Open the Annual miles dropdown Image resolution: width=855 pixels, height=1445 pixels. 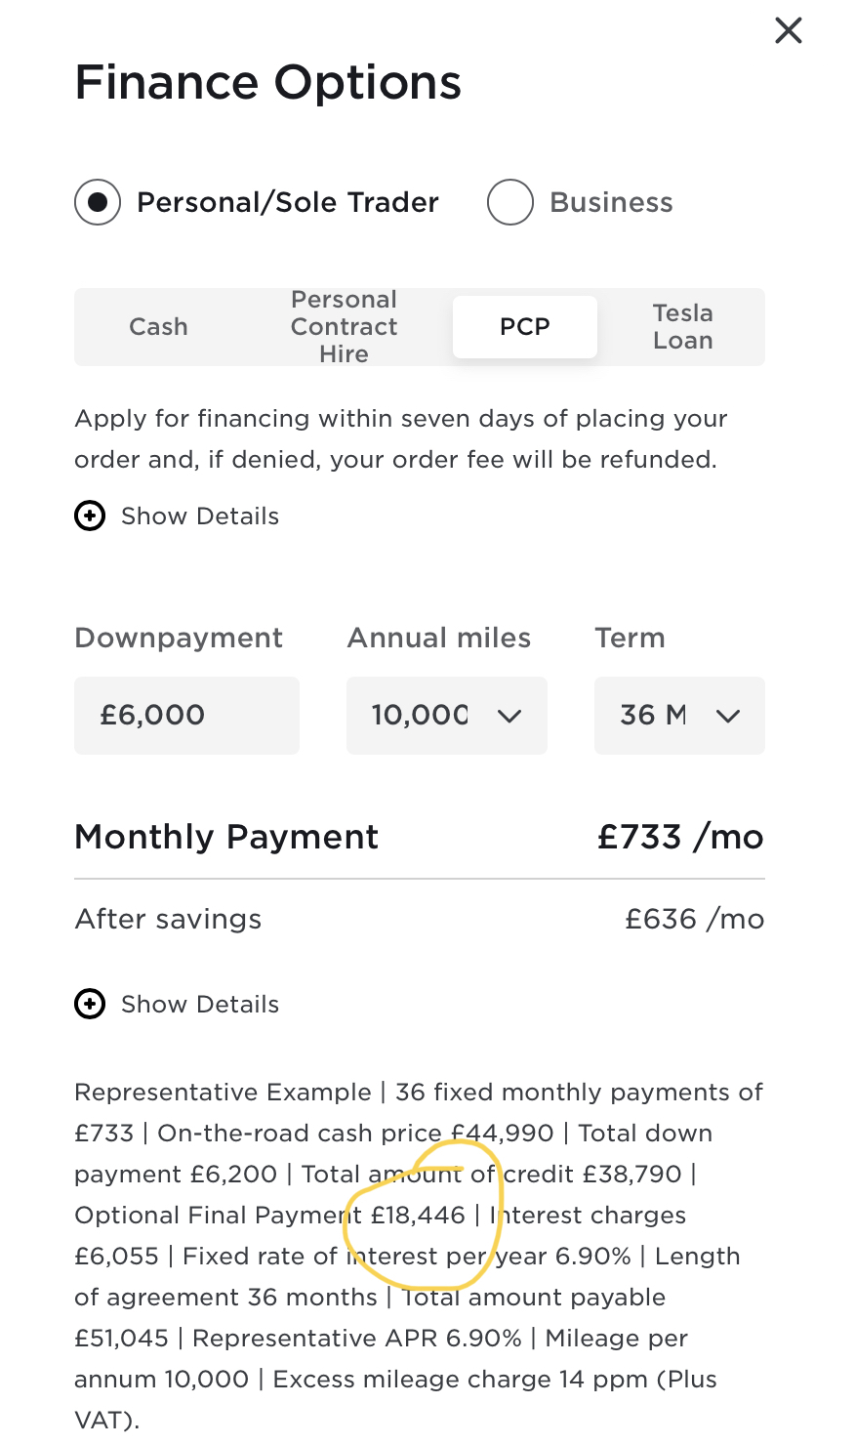pos(447,715)
